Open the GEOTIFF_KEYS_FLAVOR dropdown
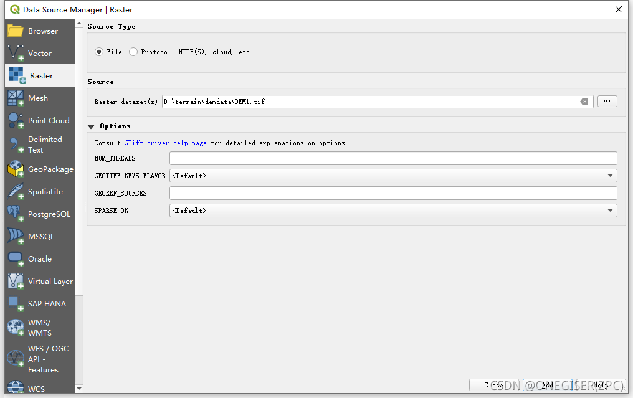633x398 pixels. (393, 176)
